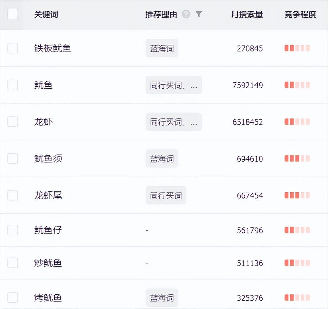Click the help question mark icon
Viewport: 328px width, 309px height.
click(186, 14)
